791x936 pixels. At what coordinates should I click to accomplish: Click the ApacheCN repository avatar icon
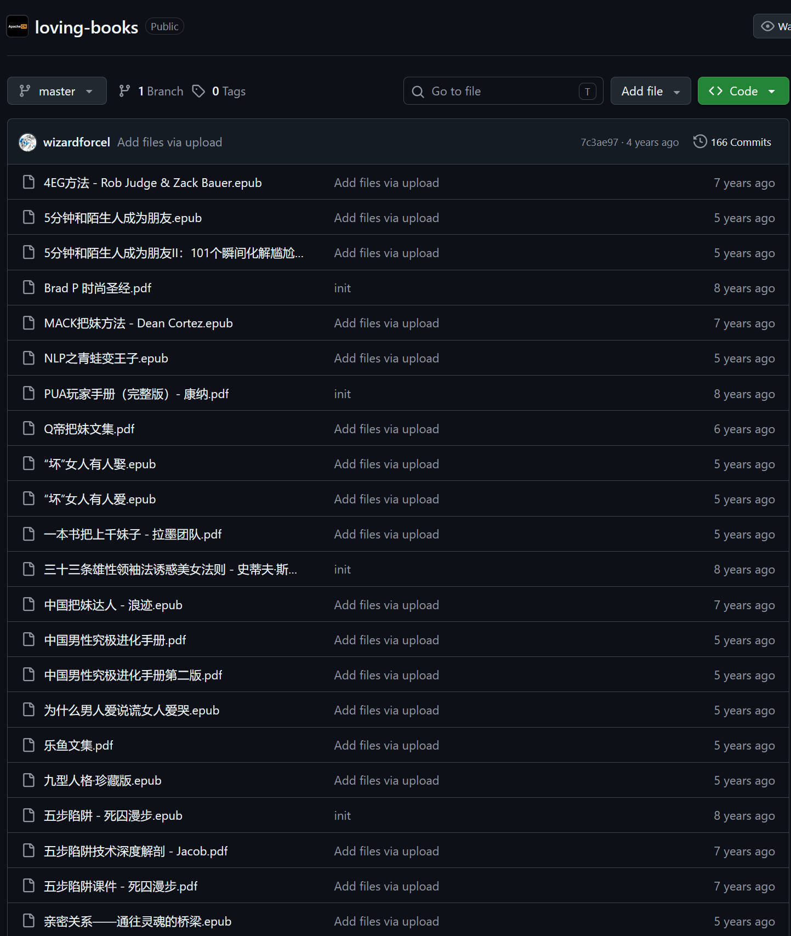(17, 26)
